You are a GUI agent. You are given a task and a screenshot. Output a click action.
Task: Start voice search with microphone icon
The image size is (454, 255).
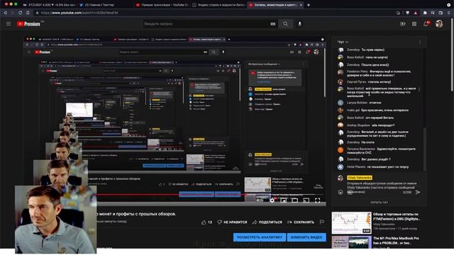(x=299, y=24)
